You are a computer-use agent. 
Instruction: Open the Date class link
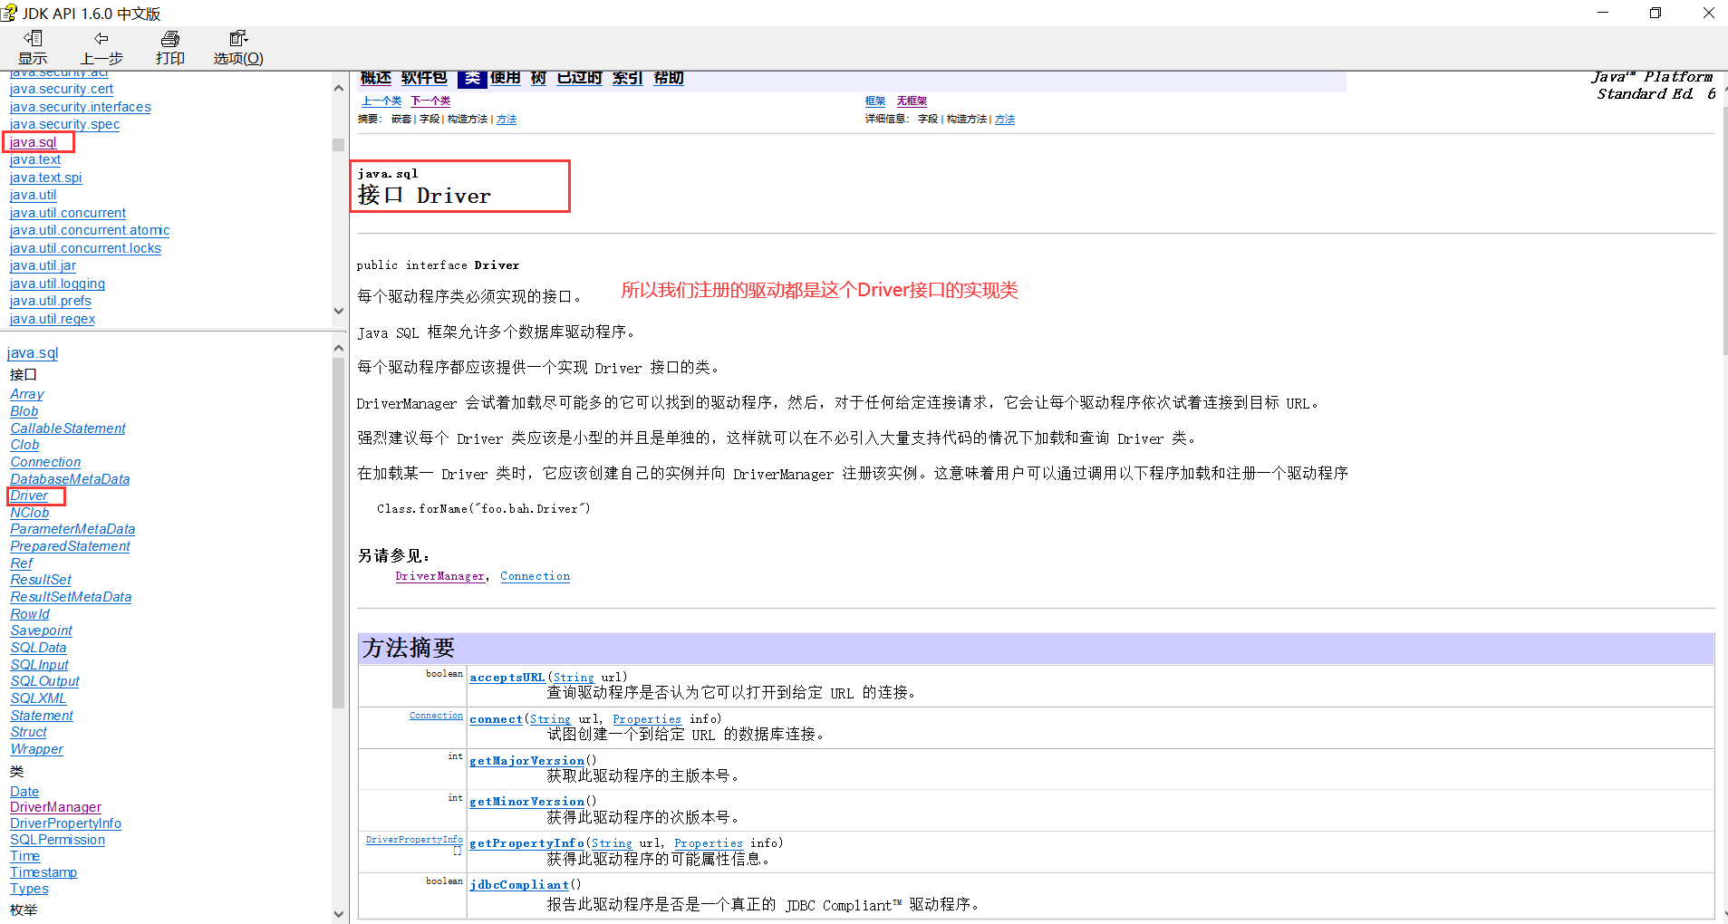point(24,792)
